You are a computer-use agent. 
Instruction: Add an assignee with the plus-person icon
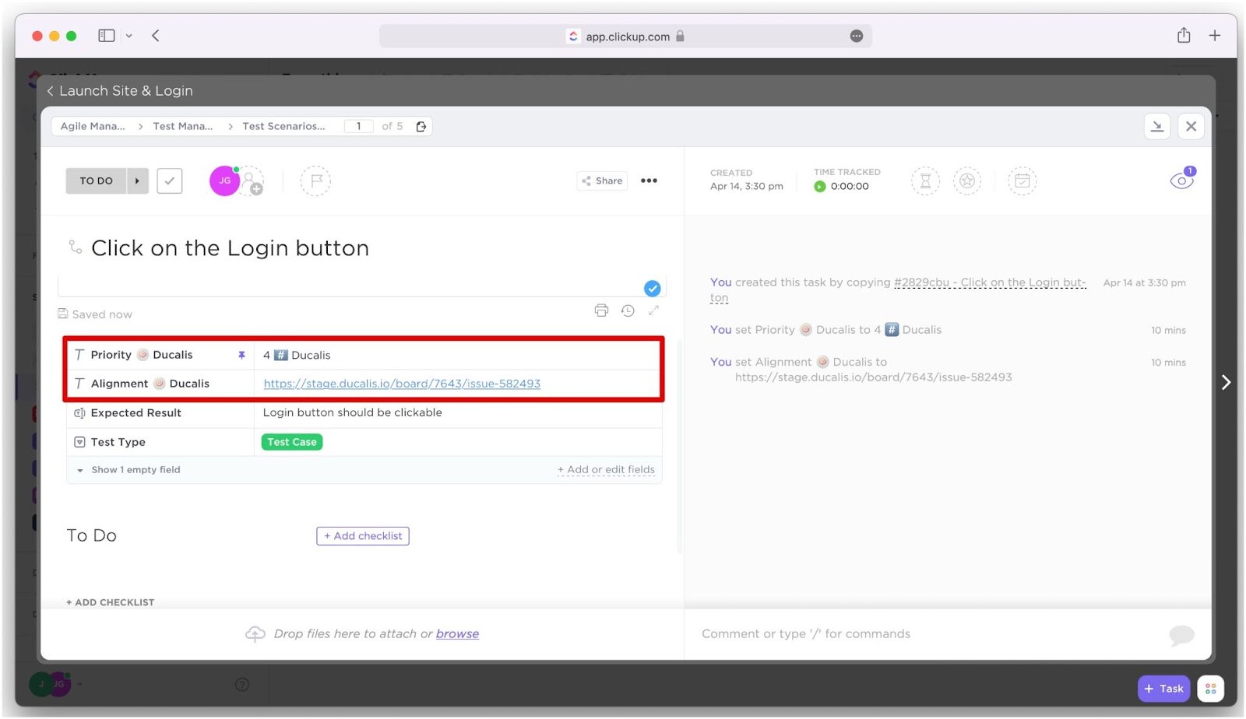click(x=252, y=182)
